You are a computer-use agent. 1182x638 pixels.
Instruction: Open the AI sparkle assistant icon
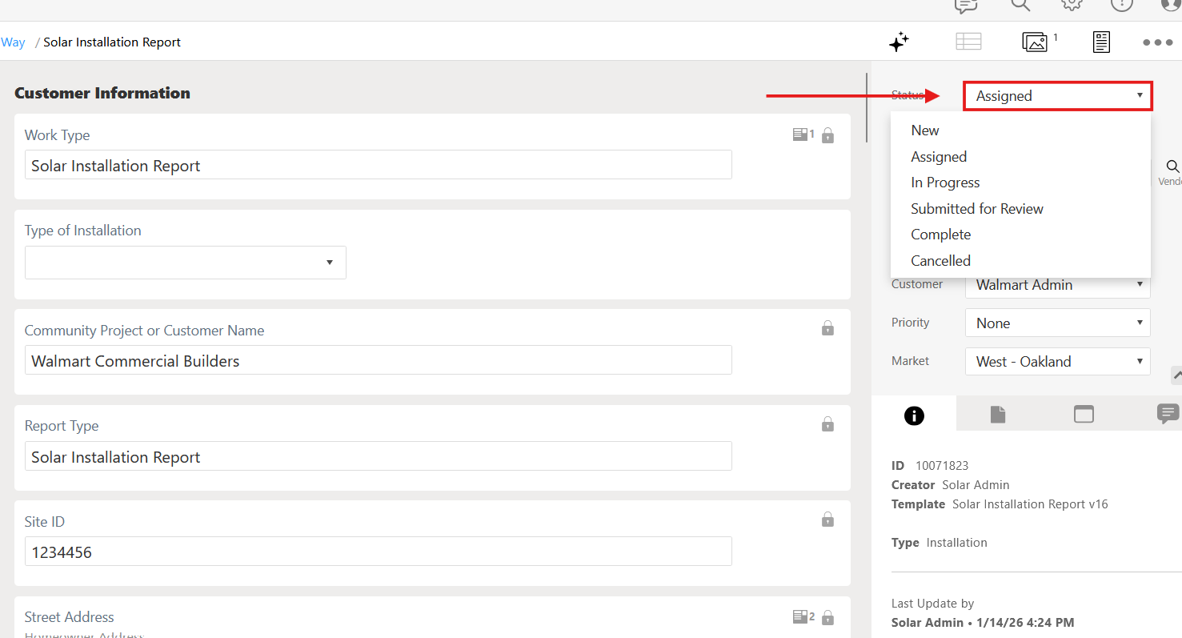(899, 42)
